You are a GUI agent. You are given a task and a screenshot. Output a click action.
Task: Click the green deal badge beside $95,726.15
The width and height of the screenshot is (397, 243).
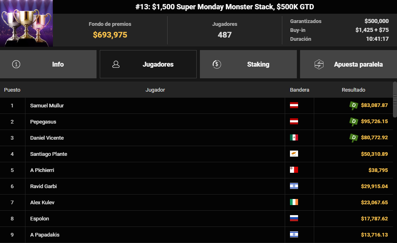click(354, 121)
